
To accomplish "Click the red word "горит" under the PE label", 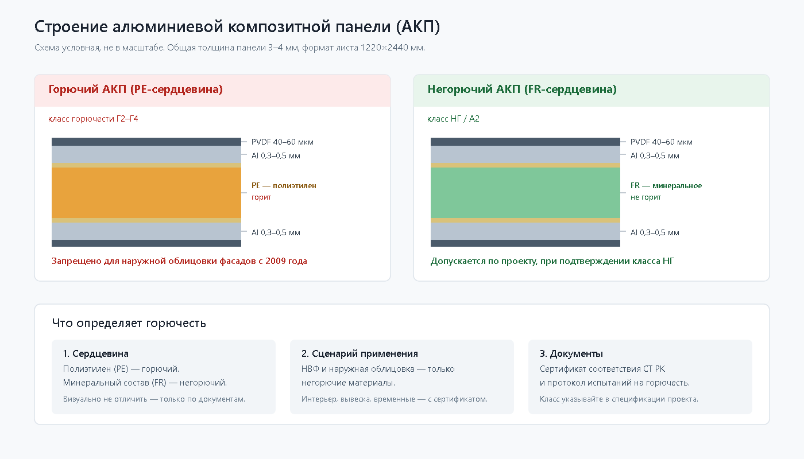I will [261, 197].
